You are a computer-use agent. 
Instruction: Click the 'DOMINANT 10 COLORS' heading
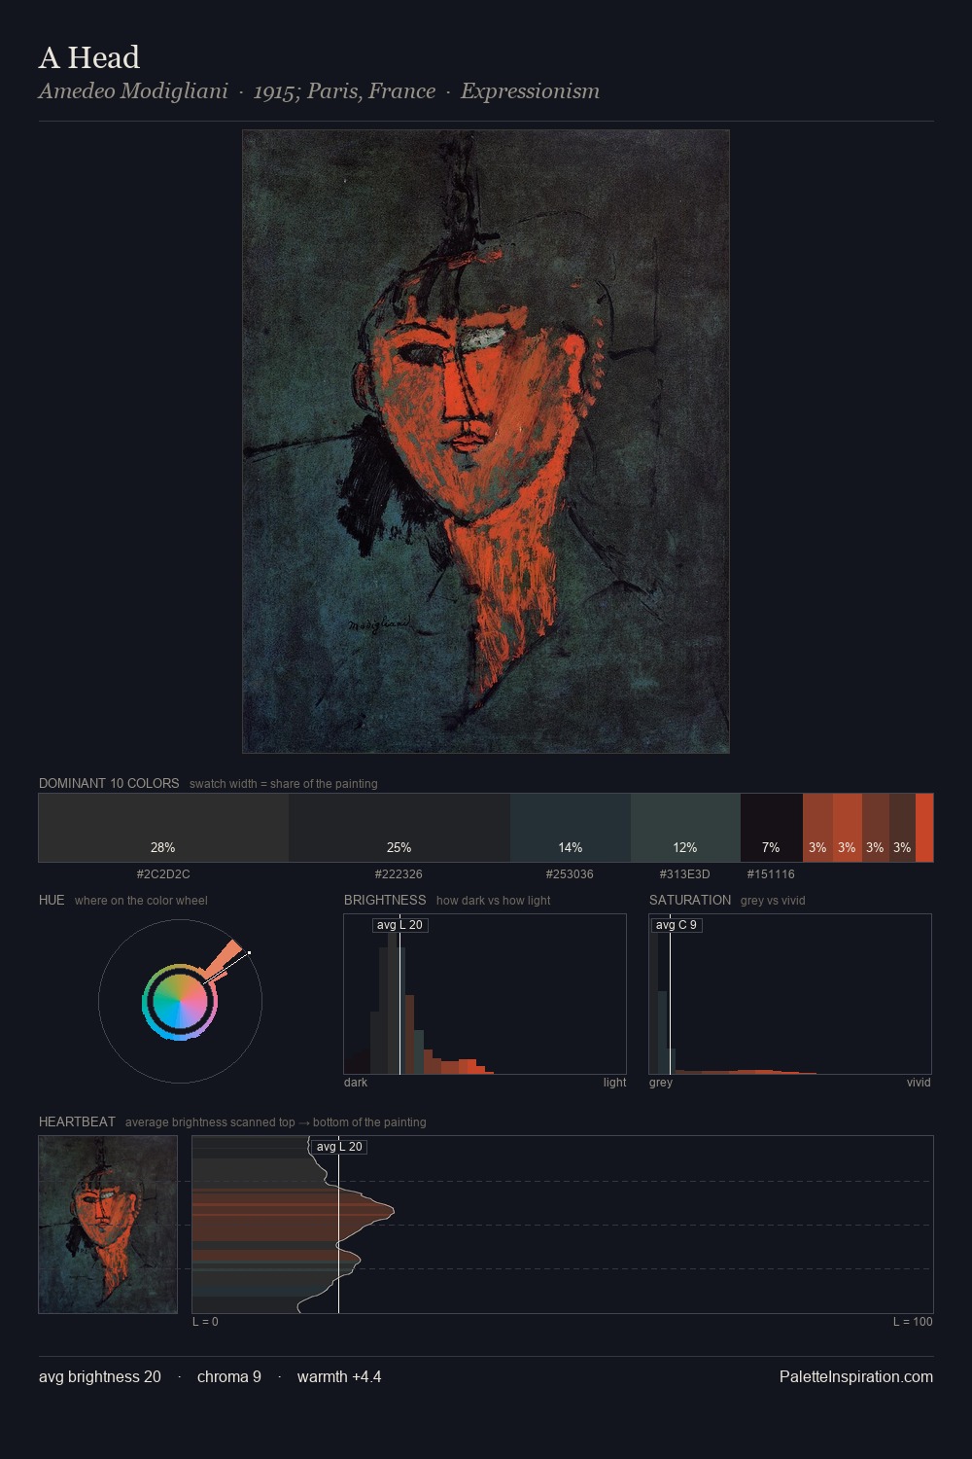pos(109,783)
